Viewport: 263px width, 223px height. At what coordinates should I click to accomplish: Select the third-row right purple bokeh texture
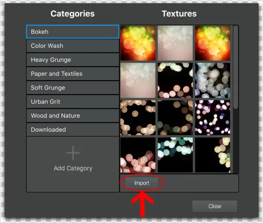click(213, 117)
